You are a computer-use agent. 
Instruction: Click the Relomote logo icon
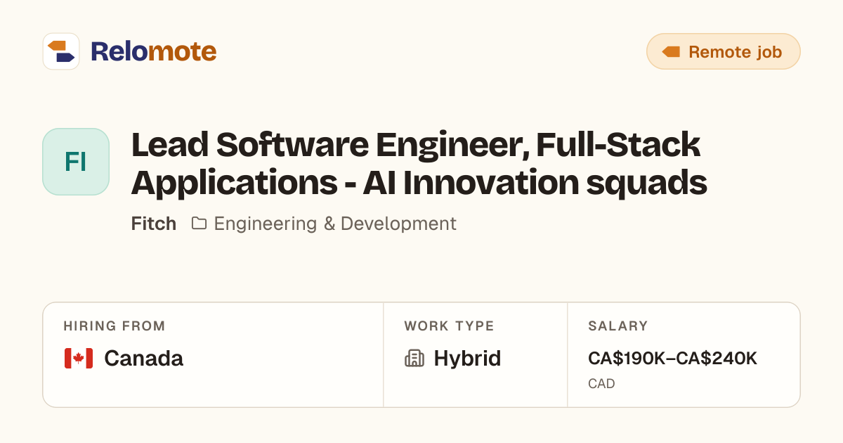(61, 51)
